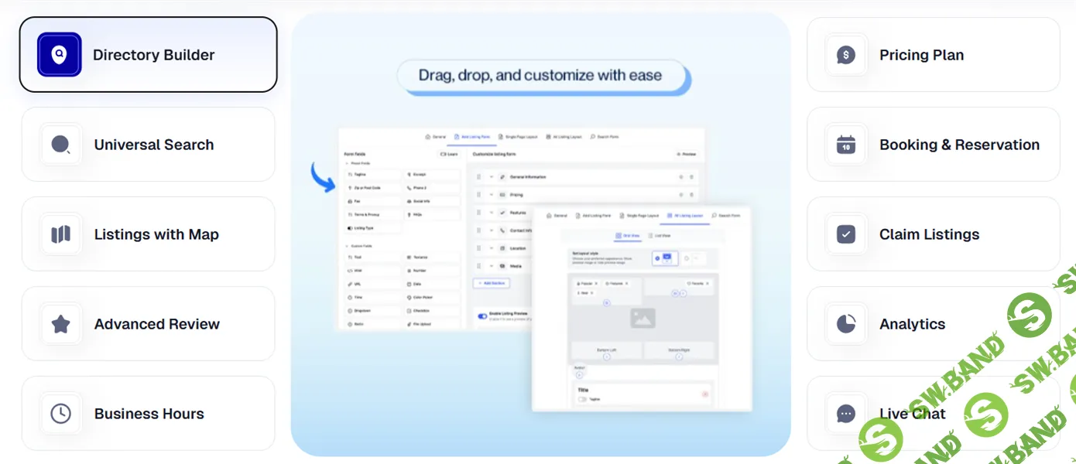Click the Excerpt preset field
1076x464 pixels.
click(433, 174)
